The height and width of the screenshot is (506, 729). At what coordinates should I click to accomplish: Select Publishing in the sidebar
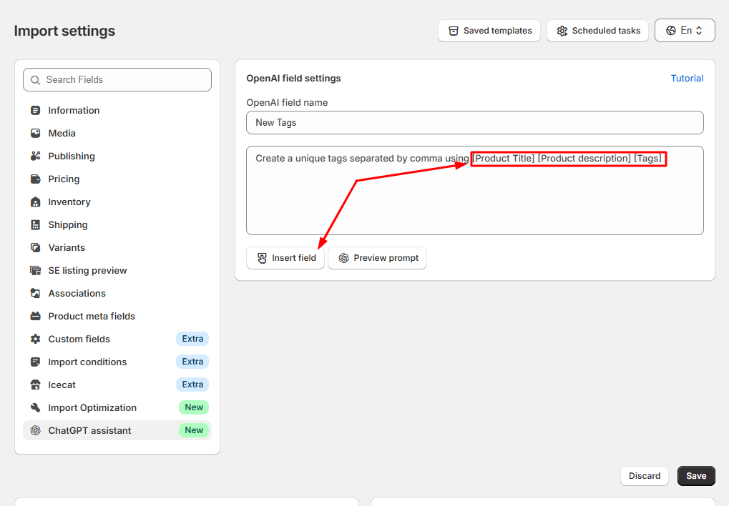pos(117,156)
